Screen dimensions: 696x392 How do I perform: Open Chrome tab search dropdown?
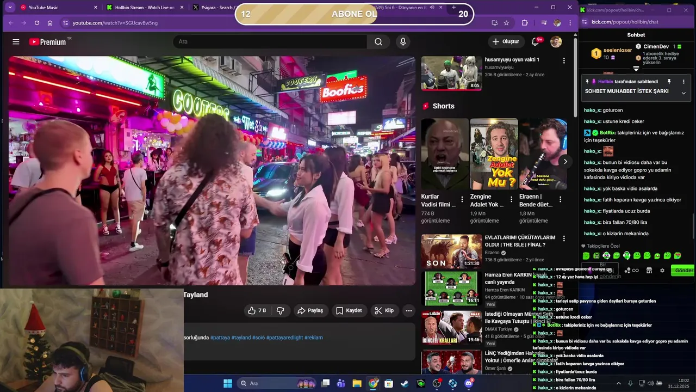pos(10,8)
